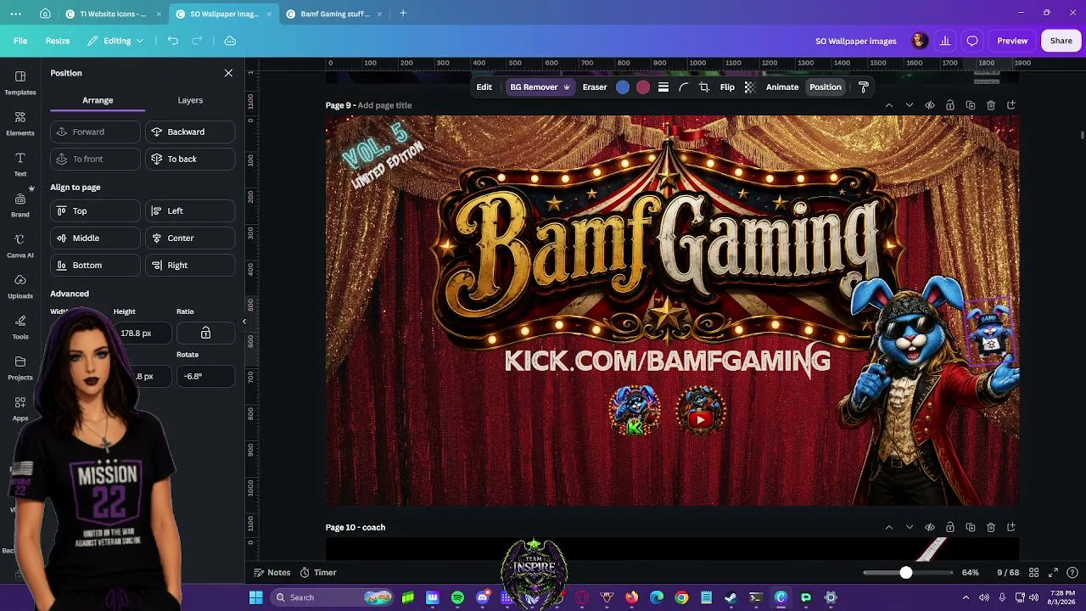This screenshot has height=611, width=1086.
Task: Open the Text sidebar tool
Action: (x=20, y=164)
